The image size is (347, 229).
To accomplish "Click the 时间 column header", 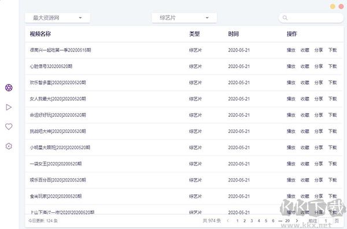I will click(234, 34).
